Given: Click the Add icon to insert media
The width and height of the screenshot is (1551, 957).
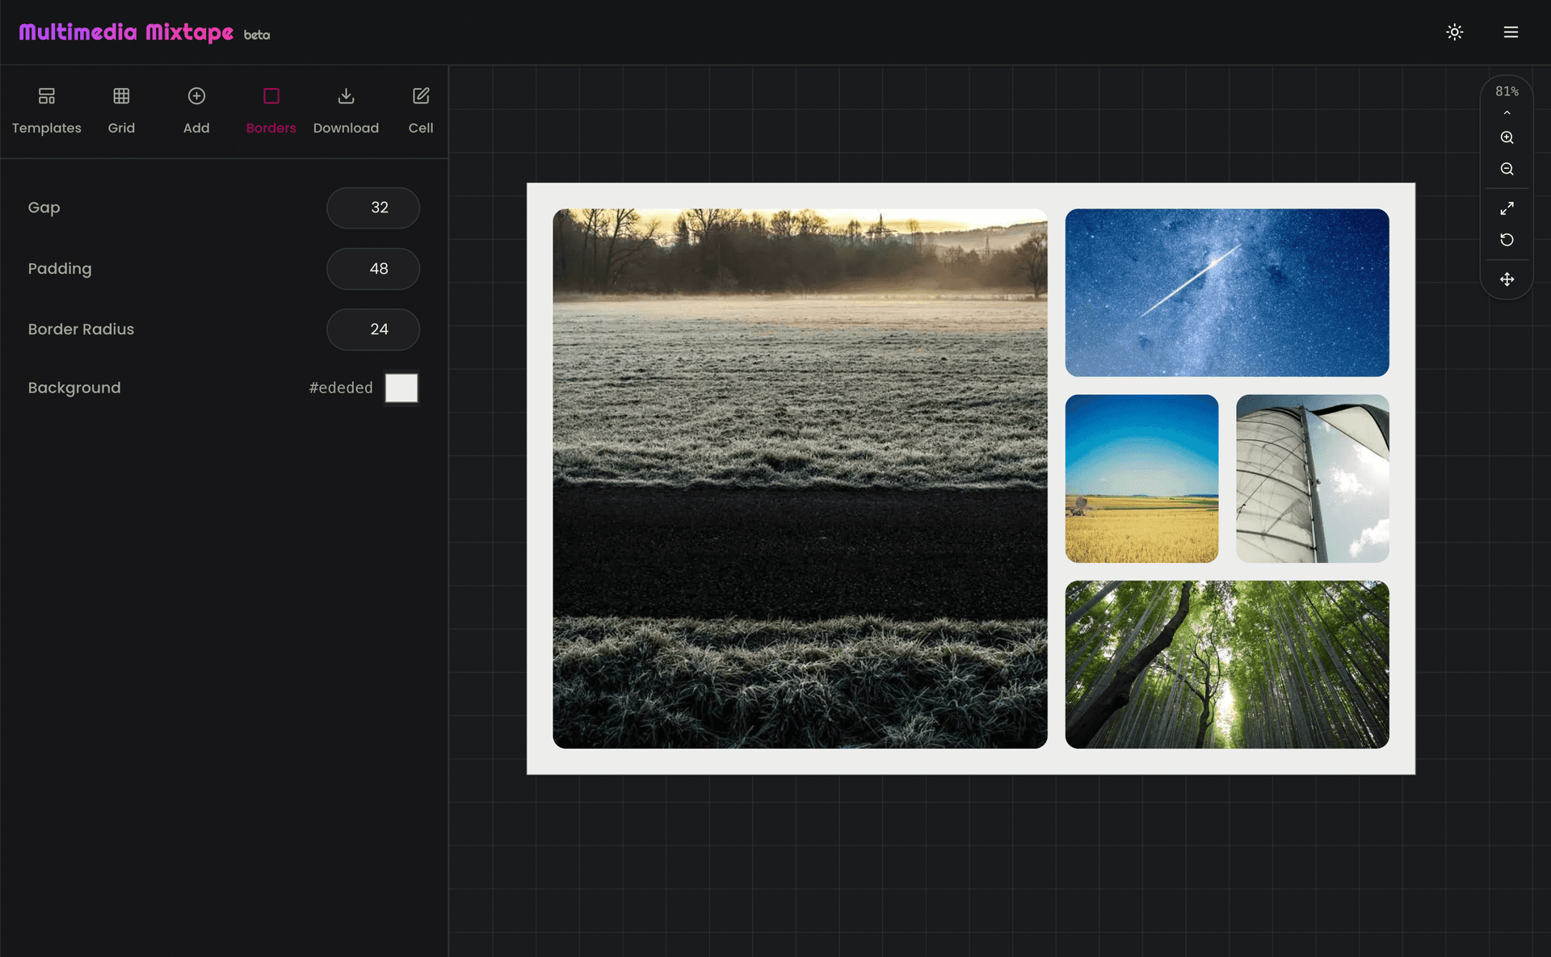Looking at the screenshot, I should click(196, 95).
